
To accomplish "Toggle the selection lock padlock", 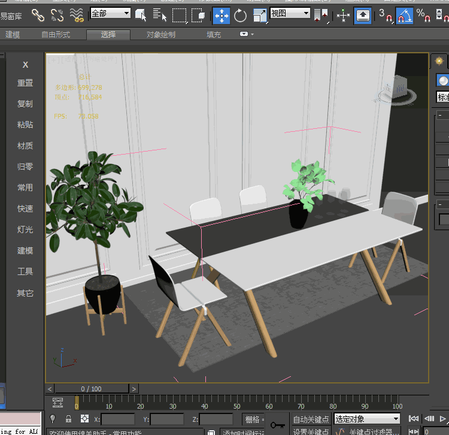I will click(68, 419).
